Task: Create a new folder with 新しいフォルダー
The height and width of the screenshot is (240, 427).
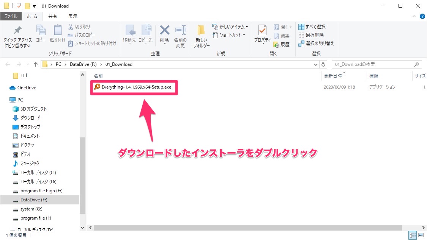Action: click(x=201, y=36)
